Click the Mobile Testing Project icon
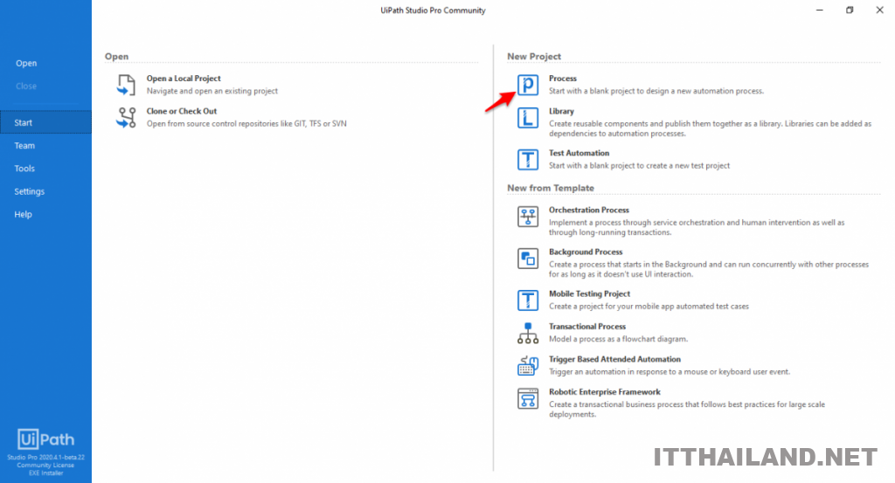This screenshot has width=895, height=483. (x=528, y=300)
